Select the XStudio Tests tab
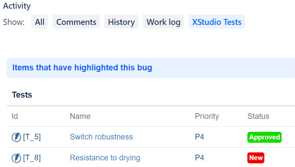 pos(217,22)
